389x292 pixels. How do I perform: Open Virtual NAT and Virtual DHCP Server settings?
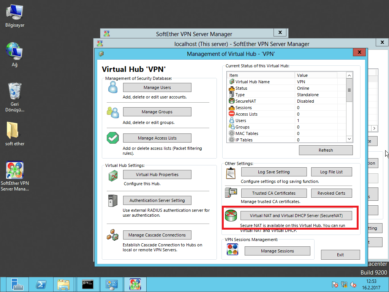pos(296,216)
